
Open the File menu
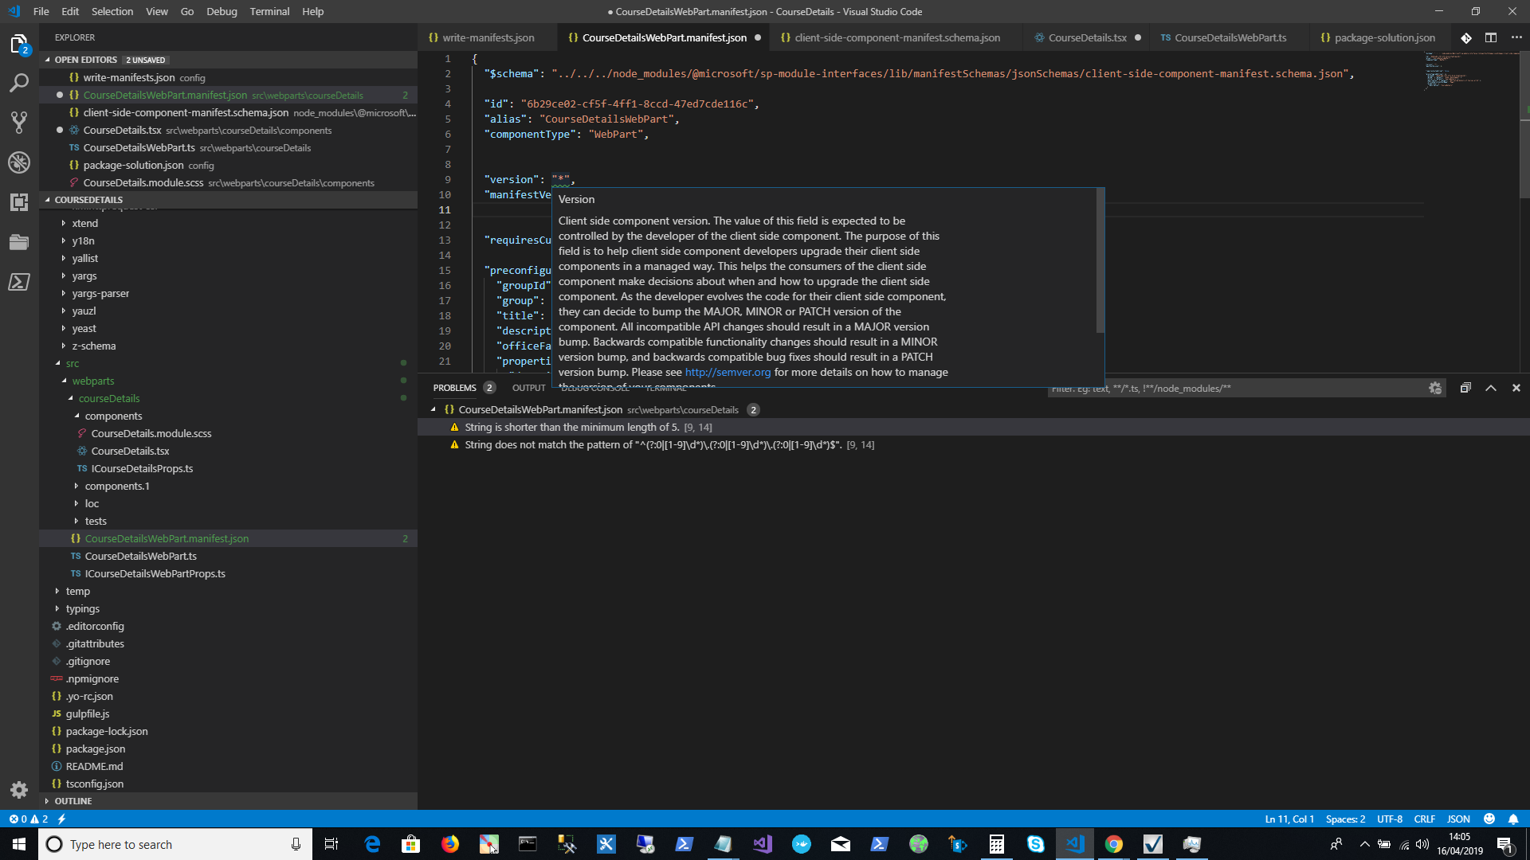click(41, 11)
